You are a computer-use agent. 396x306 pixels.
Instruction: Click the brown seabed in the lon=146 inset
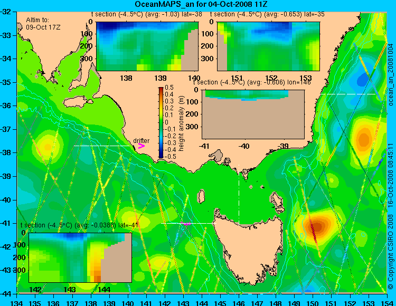click(x=253, y=120)
